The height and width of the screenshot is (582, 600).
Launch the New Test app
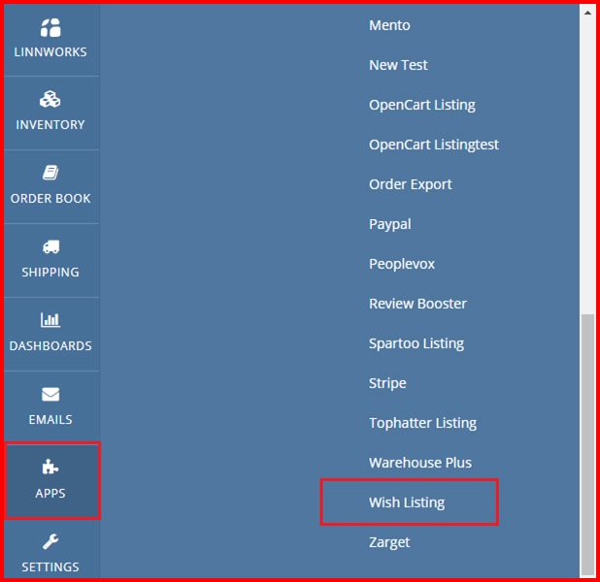(398, 65)
